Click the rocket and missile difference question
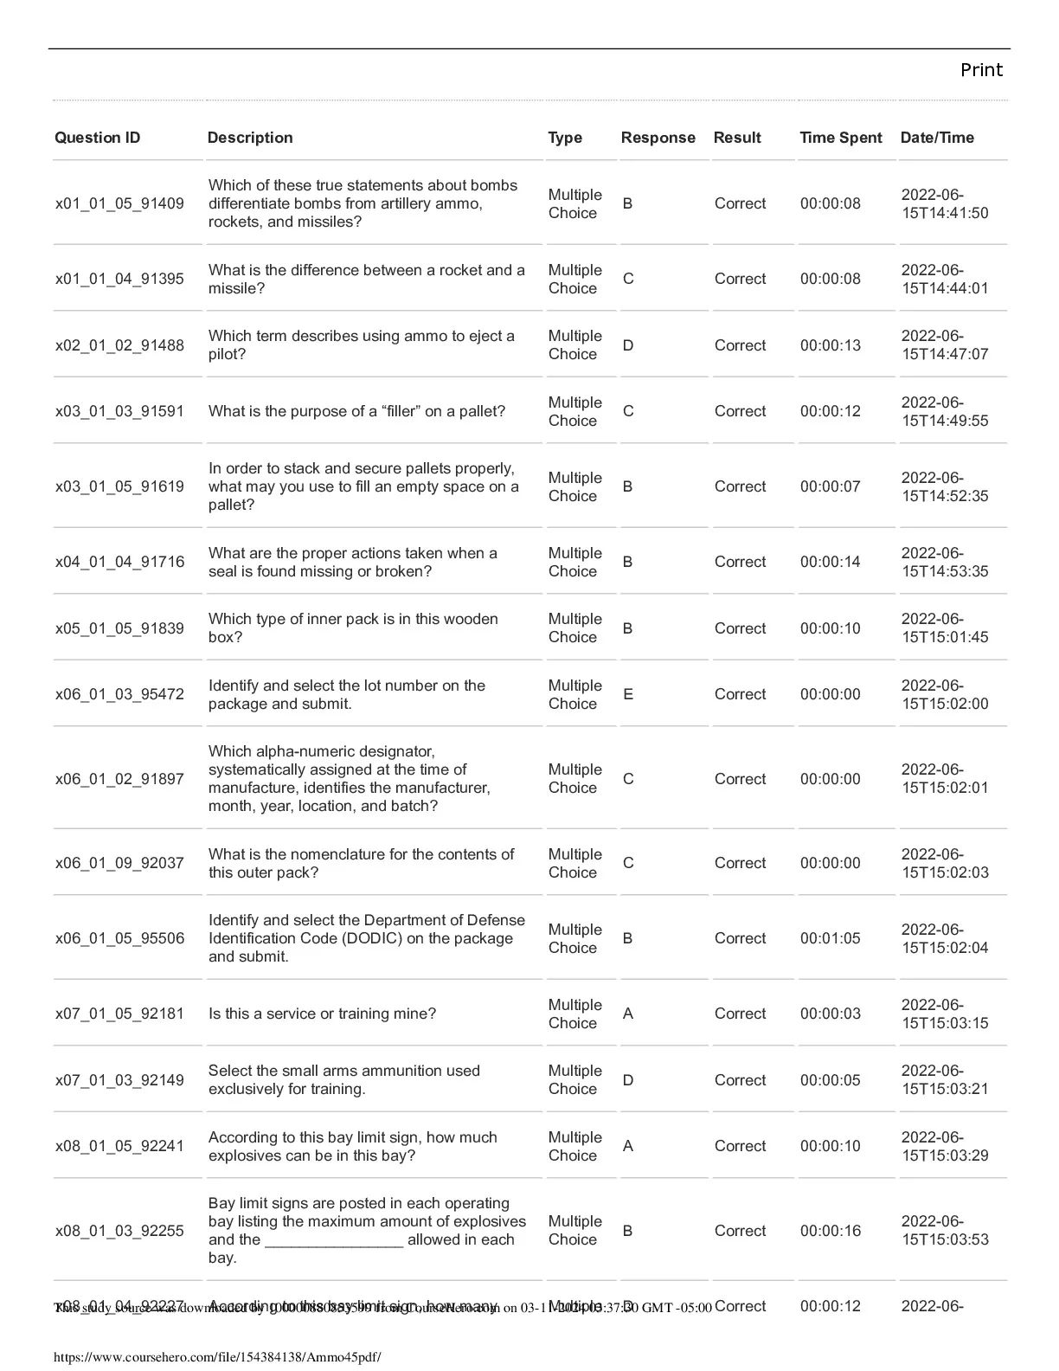Screen dimensions: 1059x1371 coord(367,279)
